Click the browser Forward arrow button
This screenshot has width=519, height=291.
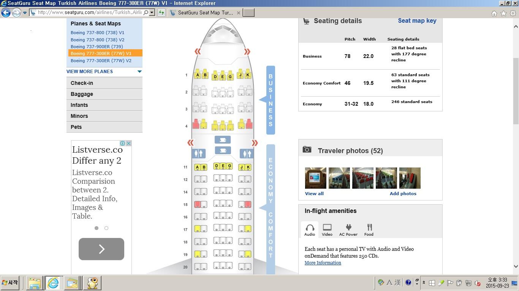click(x=16, y=13)
